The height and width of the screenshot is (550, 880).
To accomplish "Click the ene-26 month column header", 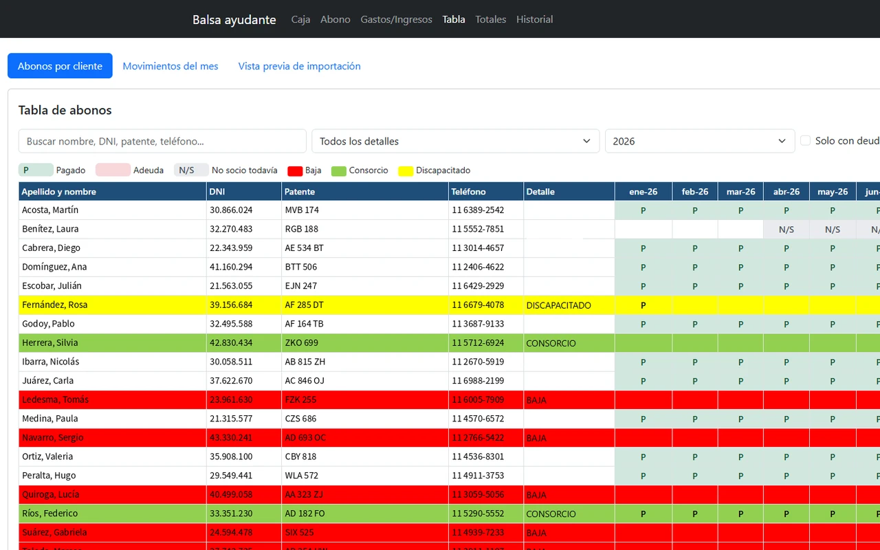I will 643,191.
